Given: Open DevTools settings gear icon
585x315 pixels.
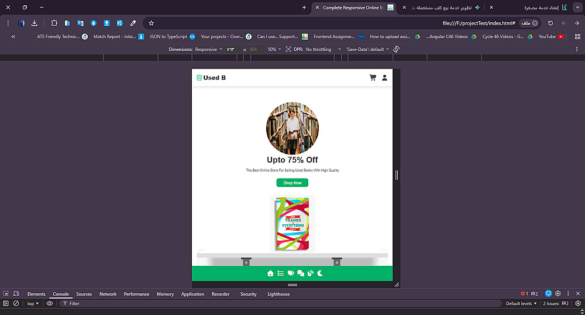Looking at the screenshot, I should point(558,294).
